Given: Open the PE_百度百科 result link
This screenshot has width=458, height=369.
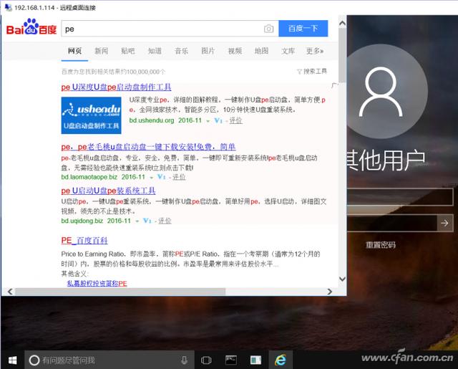Looking at the screenshot, I should pyautogui.click(x=84, y=240).
